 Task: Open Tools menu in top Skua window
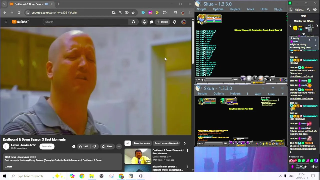pos(250,9)
